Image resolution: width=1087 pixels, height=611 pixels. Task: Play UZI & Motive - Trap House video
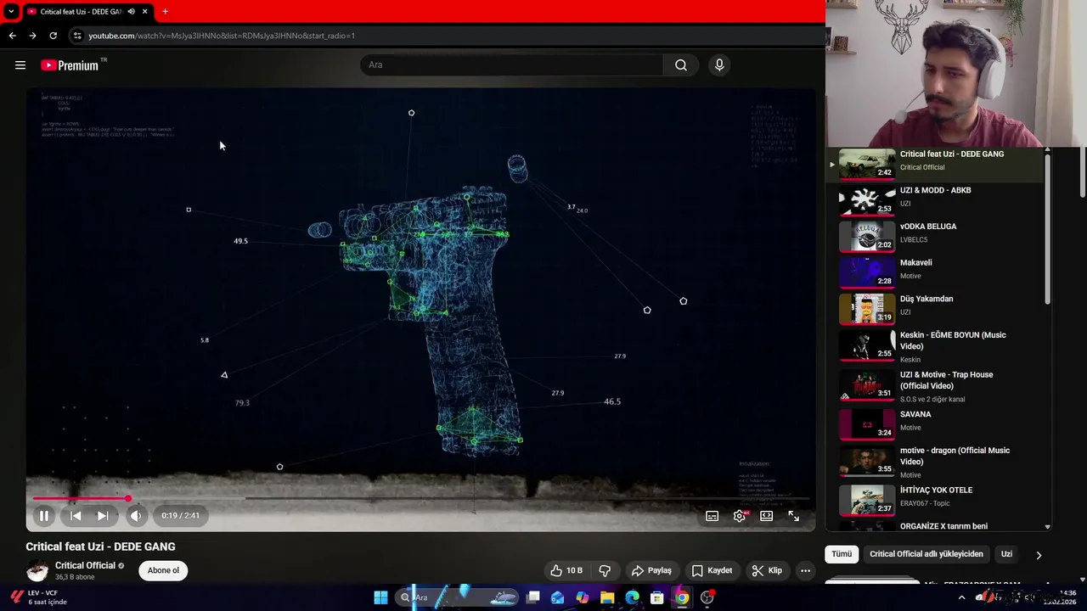click(934, 385)
